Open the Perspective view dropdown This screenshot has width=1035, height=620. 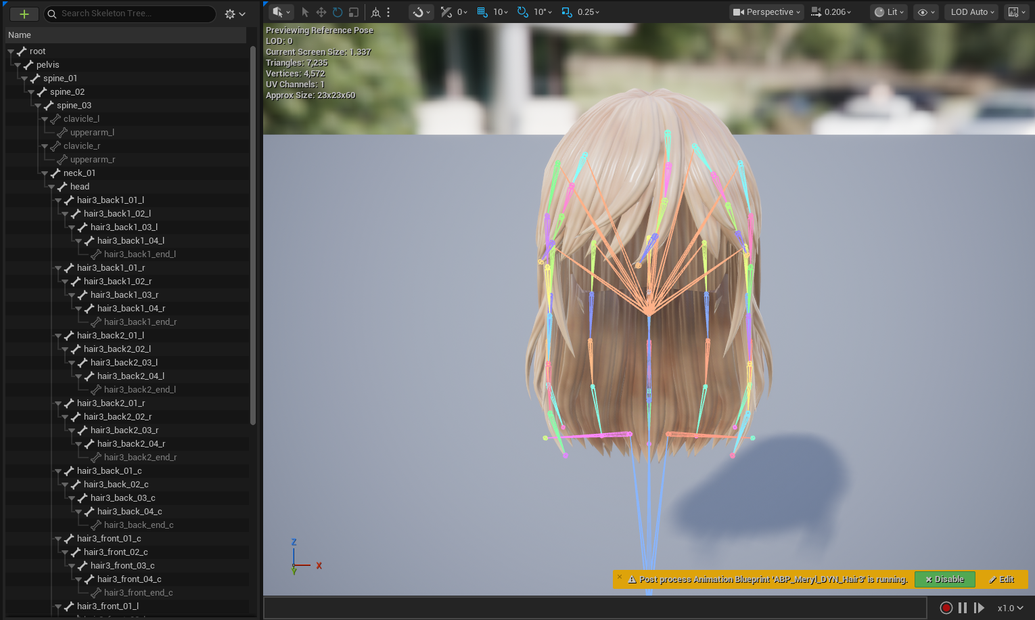coord(766,12)
